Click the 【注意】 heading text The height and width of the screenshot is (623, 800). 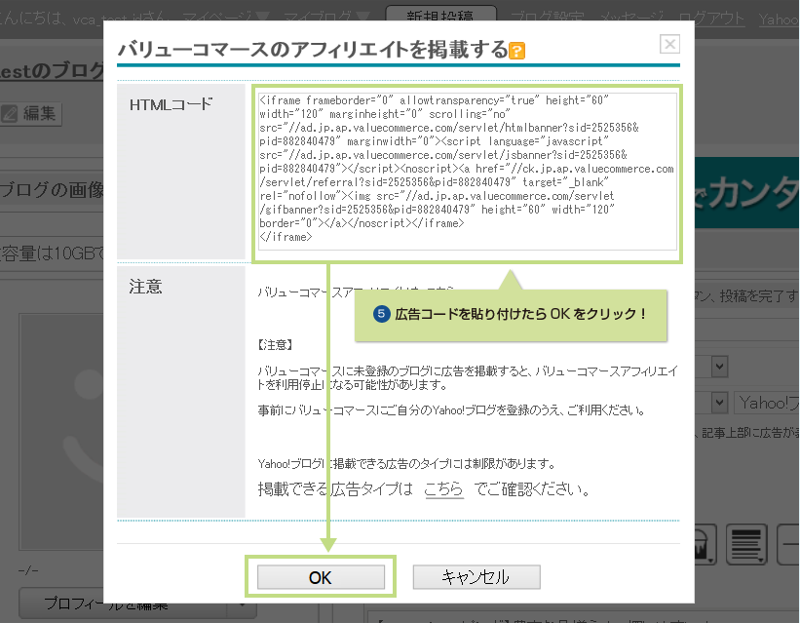click(275, 345)
